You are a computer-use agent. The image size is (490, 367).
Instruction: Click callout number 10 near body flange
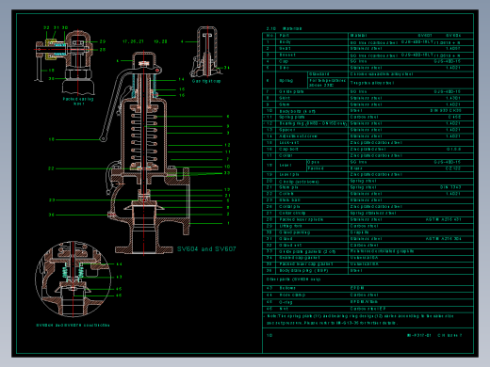pyautogui.click(x=227, y=167)
